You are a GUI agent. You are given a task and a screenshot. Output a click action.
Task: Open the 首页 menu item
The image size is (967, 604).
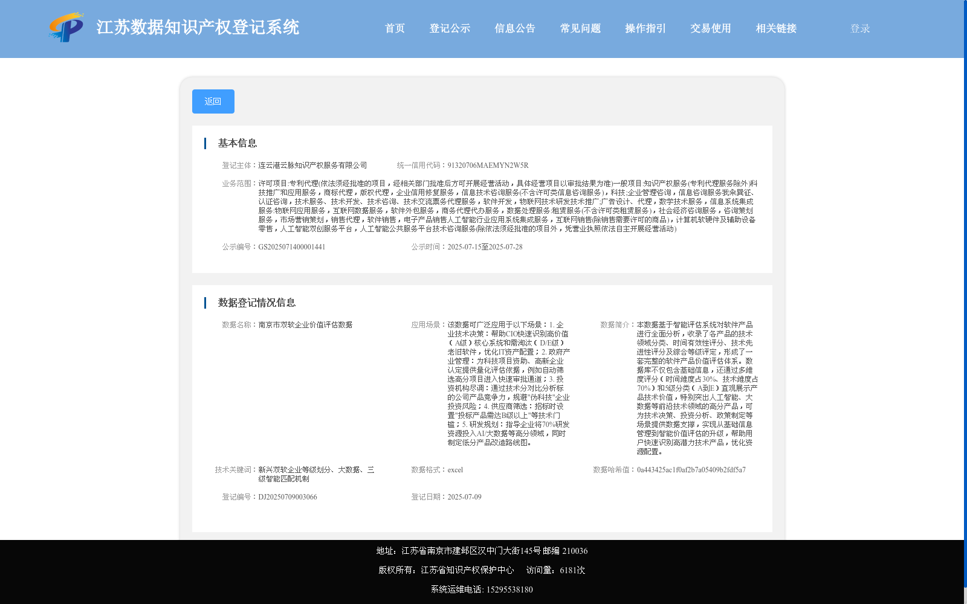tap(395, 28)
